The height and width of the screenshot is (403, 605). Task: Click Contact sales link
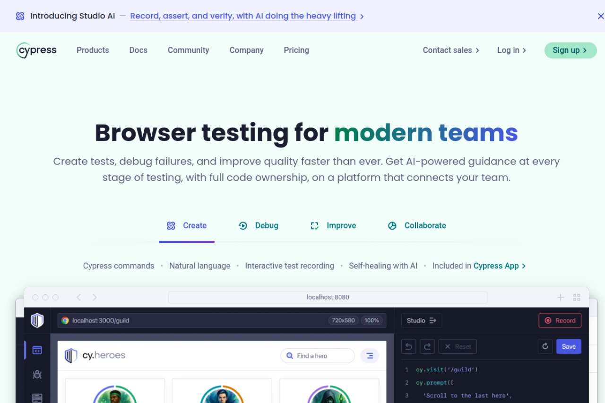point(450,50)
